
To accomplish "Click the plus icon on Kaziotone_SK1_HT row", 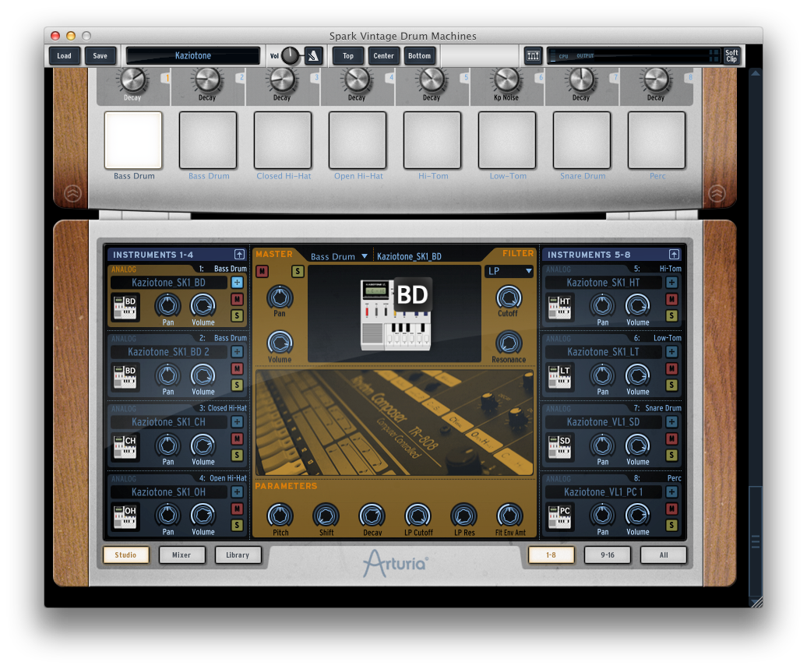I will (671, 282).
